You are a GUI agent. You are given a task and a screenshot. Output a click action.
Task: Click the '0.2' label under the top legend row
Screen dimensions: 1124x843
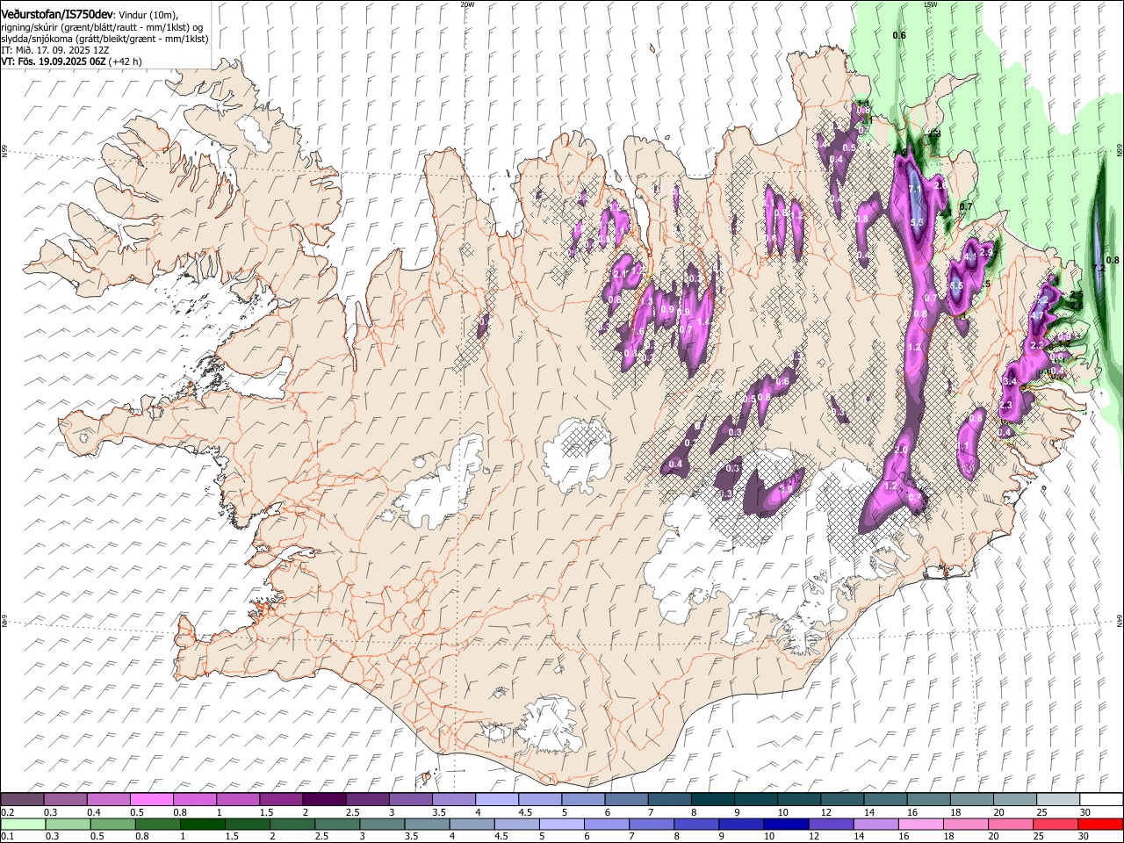pos(5,812)
